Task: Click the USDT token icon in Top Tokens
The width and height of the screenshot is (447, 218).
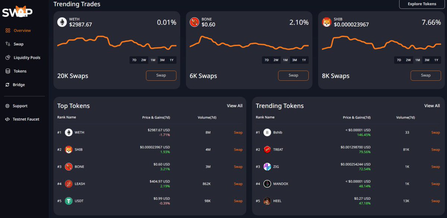Action: [69, 201]
